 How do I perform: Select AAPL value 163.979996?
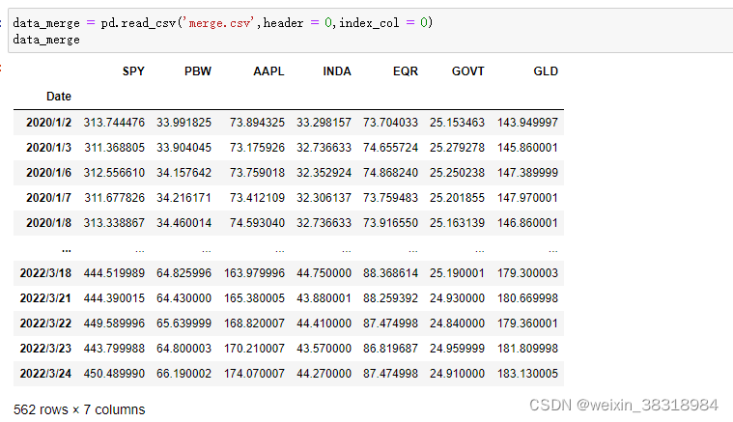(254, 273)
